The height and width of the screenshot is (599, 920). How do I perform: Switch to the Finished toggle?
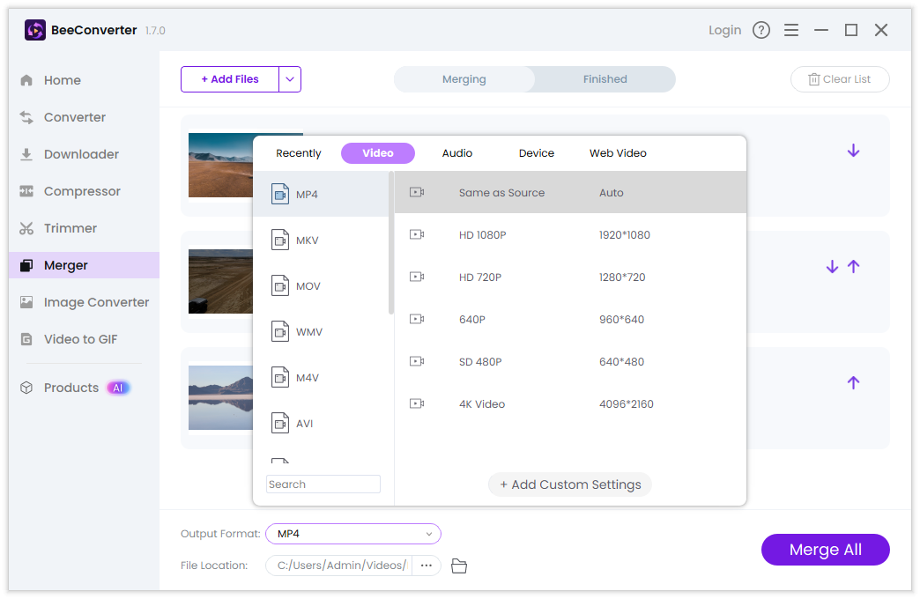pyautogui.click(x=605, y=79)
